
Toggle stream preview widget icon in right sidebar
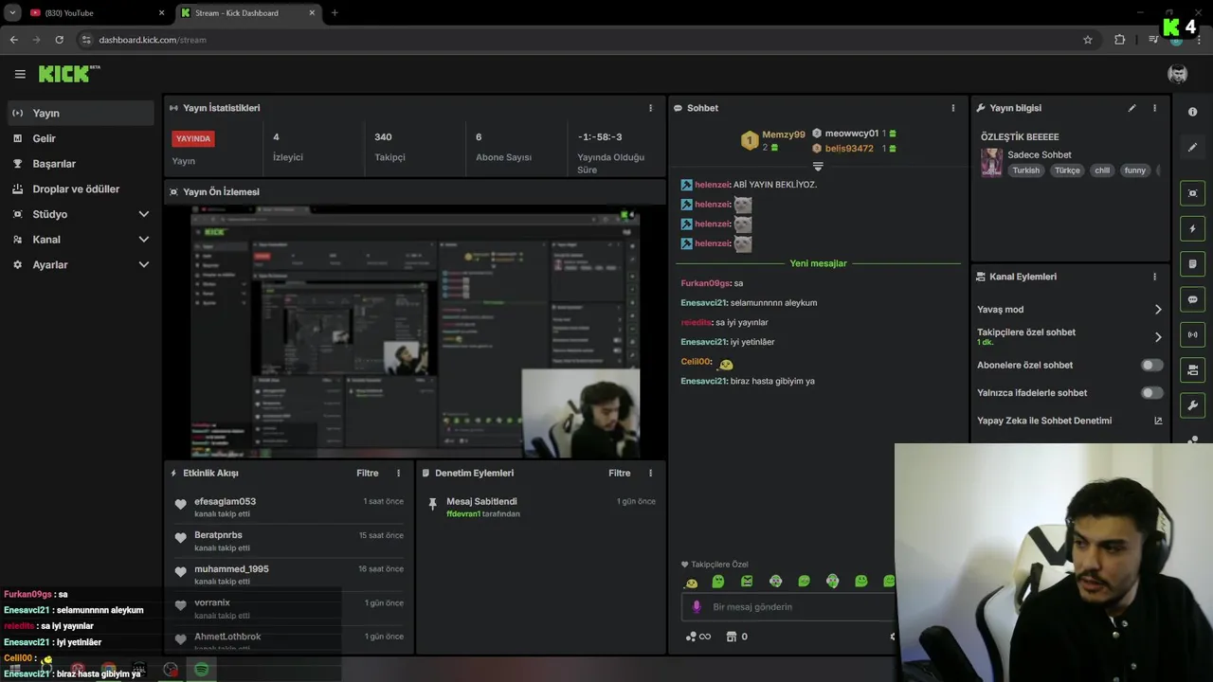tap(1192, 193)
